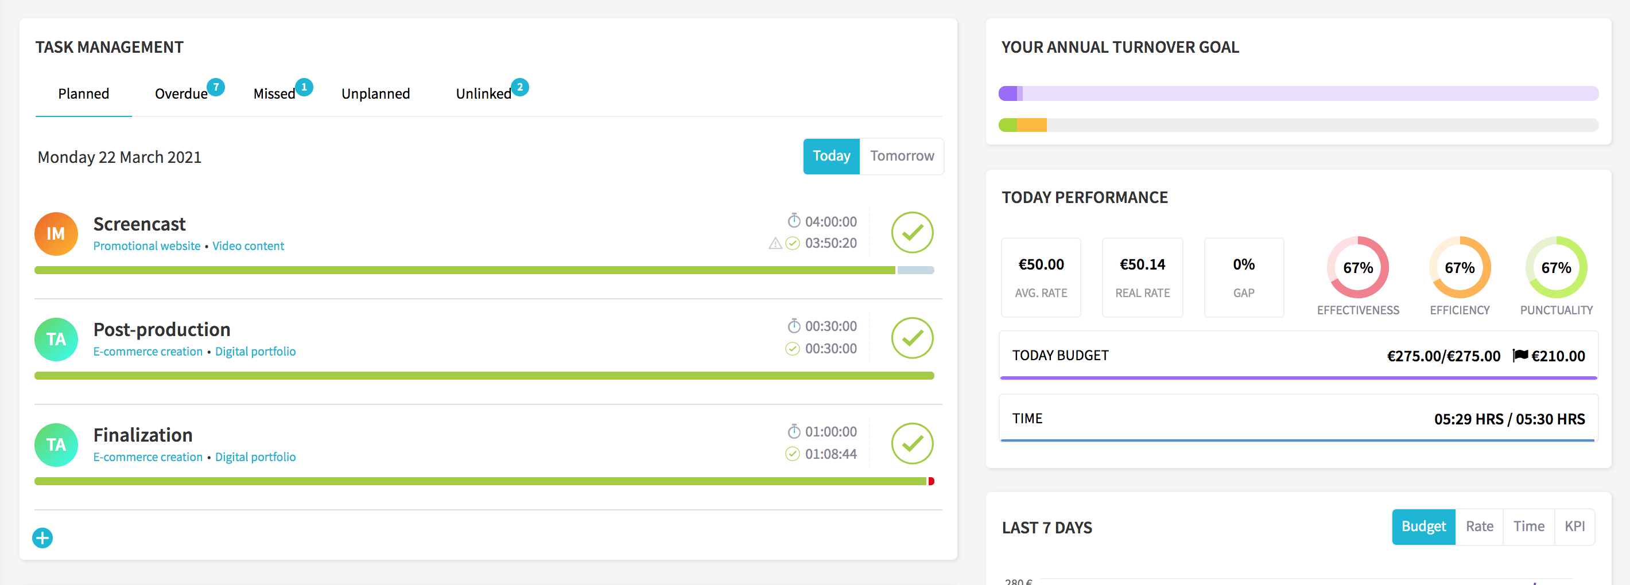Open the Video content link

(x=248, y=246)
